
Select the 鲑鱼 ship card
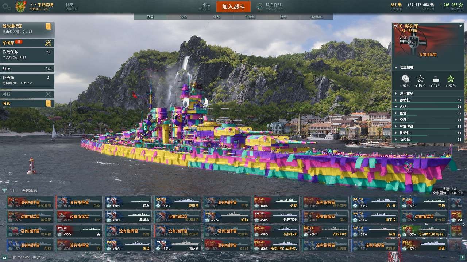(x=128, y=202)
